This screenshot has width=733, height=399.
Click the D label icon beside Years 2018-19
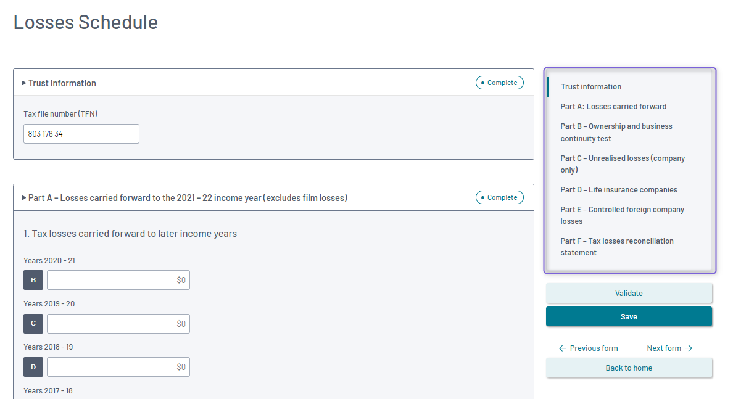point(33,367)
